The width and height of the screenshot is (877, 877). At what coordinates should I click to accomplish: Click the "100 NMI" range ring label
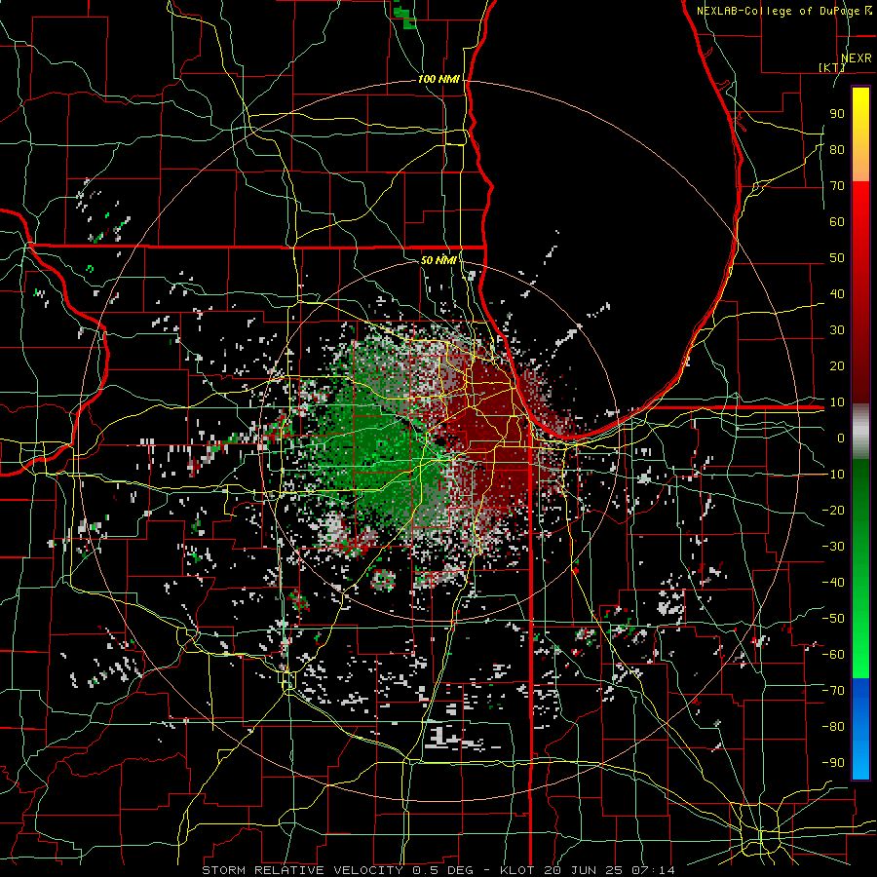pos(438,79)
